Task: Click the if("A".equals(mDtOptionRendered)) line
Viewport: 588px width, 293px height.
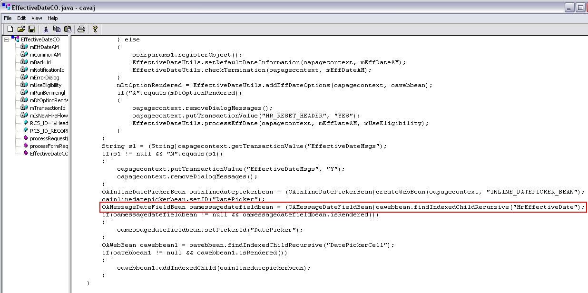Action: (180, 93)
